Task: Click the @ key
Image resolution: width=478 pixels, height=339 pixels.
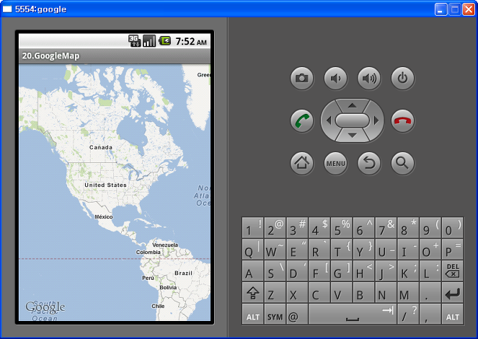Action: (297, 314)
